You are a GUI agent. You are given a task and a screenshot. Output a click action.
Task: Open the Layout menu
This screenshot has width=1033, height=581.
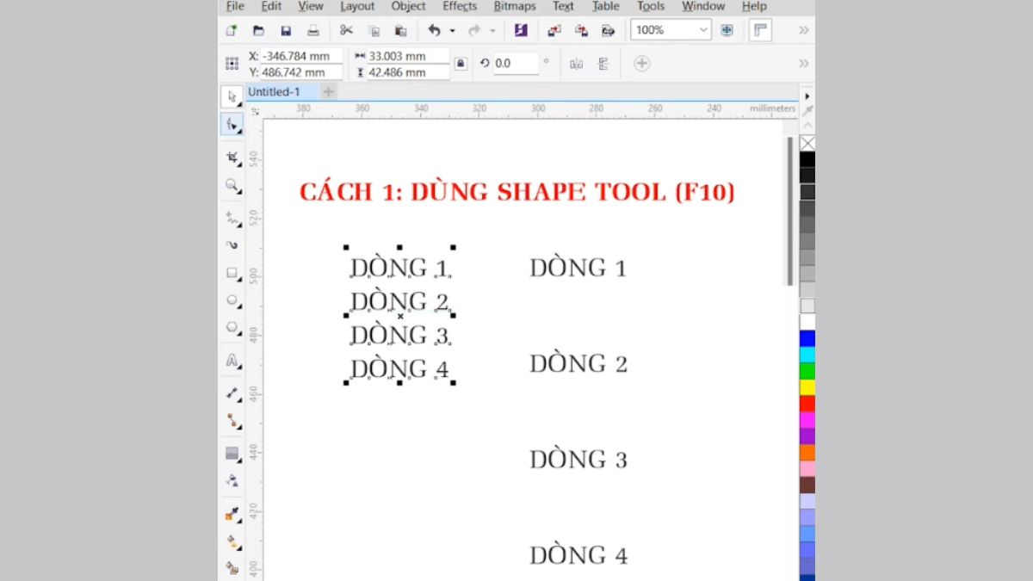pos(357,6)
